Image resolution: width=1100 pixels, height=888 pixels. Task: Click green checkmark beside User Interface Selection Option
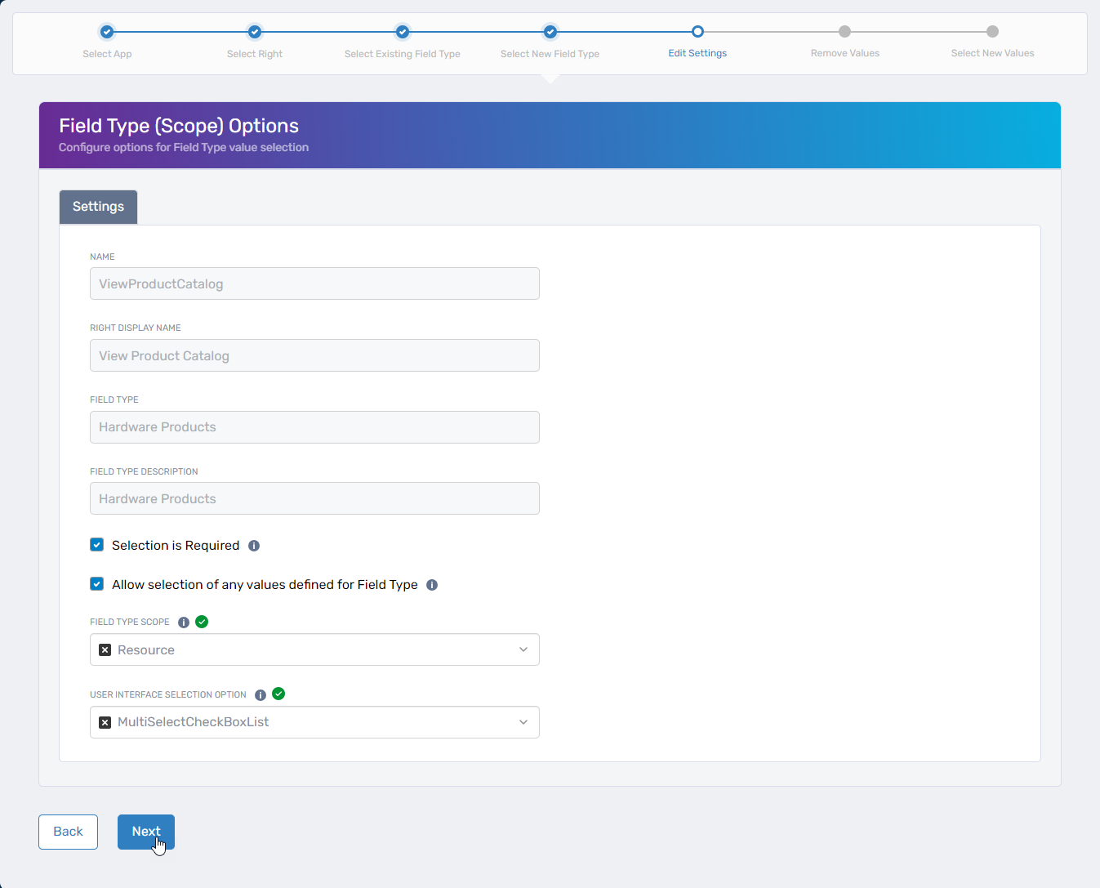[278, 694]
